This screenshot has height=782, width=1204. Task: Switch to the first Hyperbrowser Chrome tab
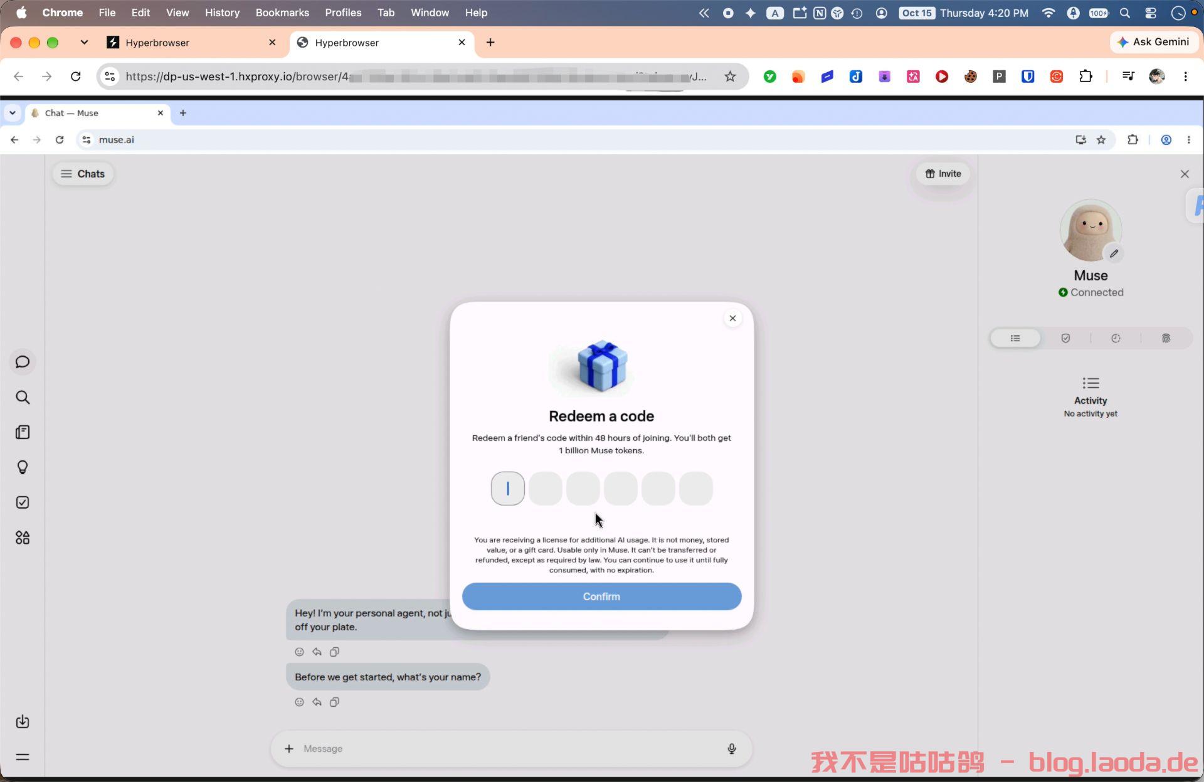[191, 42]
